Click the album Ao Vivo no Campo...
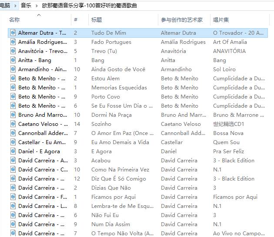This screenshot has width=274, height=237. coord(239,233)
